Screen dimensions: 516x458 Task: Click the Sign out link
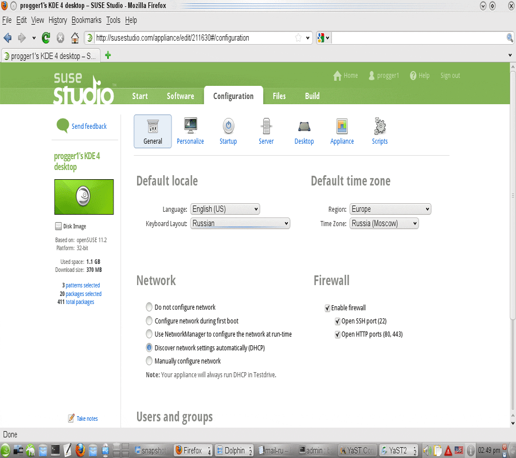(450, 76)
